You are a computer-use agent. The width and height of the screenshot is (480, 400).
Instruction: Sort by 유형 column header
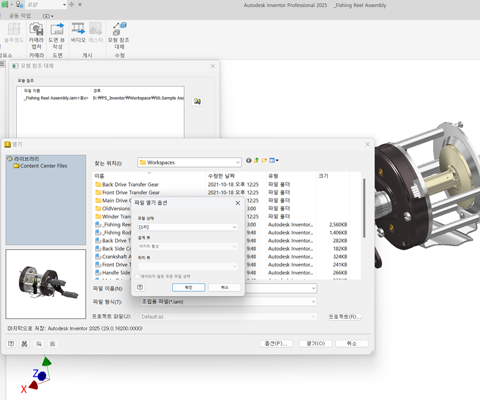click(291, 176)
